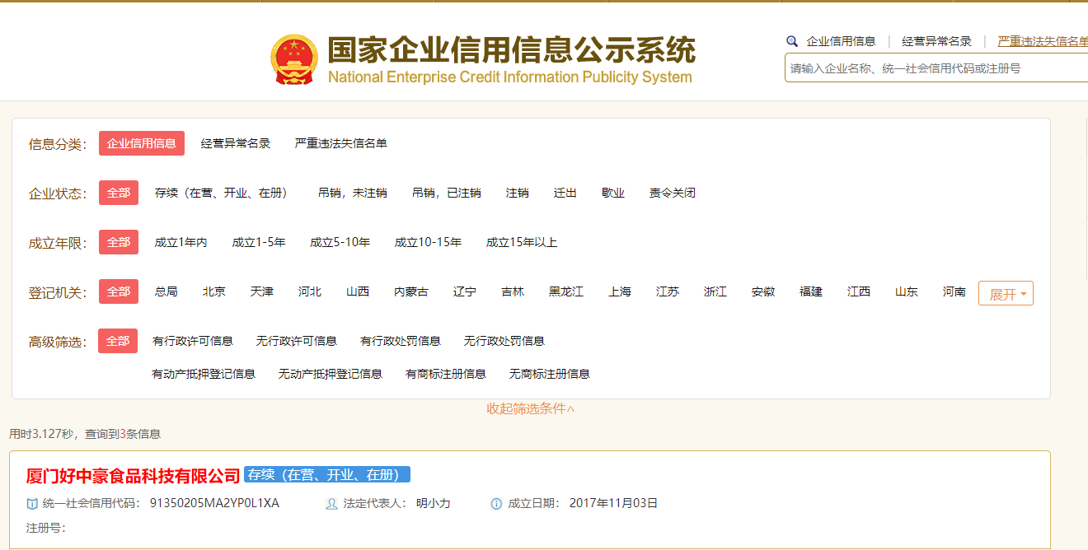
Task: Select 全部 for 企业状态 filter
Action: click(x=119, y=193)
